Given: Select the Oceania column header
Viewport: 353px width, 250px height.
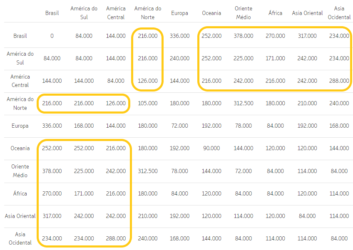Looking at the screenshot, I should [x=211, y=13].
